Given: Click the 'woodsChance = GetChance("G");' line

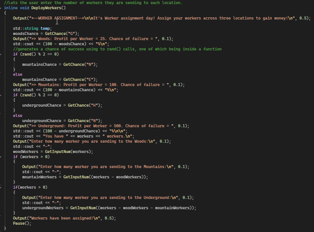Looking at the screenshot, I should 46,34.
